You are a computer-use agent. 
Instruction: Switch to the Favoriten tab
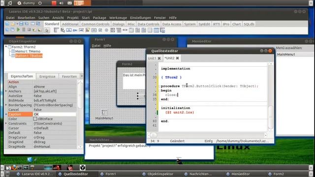click(69, 77)
